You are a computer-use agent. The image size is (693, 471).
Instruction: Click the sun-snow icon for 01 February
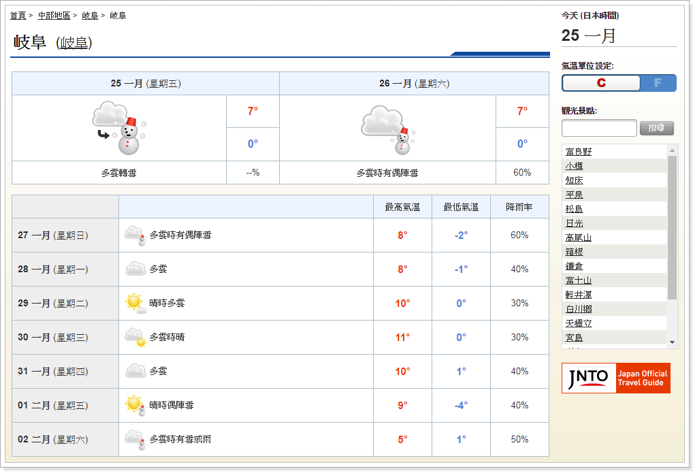(x=135, y=405)
